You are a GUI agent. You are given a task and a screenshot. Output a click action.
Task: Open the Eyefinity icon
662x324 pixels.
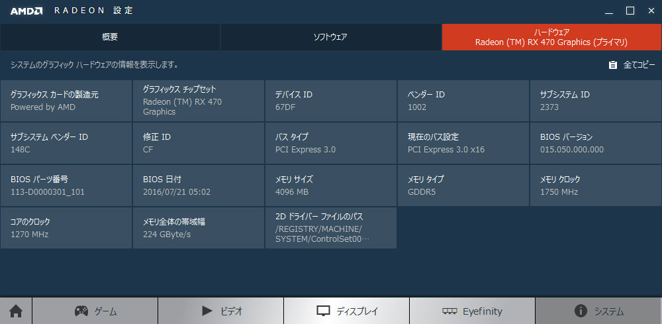pyautogui.click(x=449, y=311)
